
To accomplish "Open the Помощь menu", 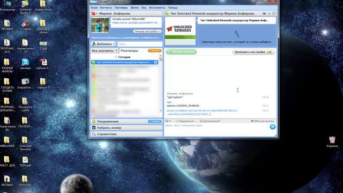I will [x=173, y=8].
